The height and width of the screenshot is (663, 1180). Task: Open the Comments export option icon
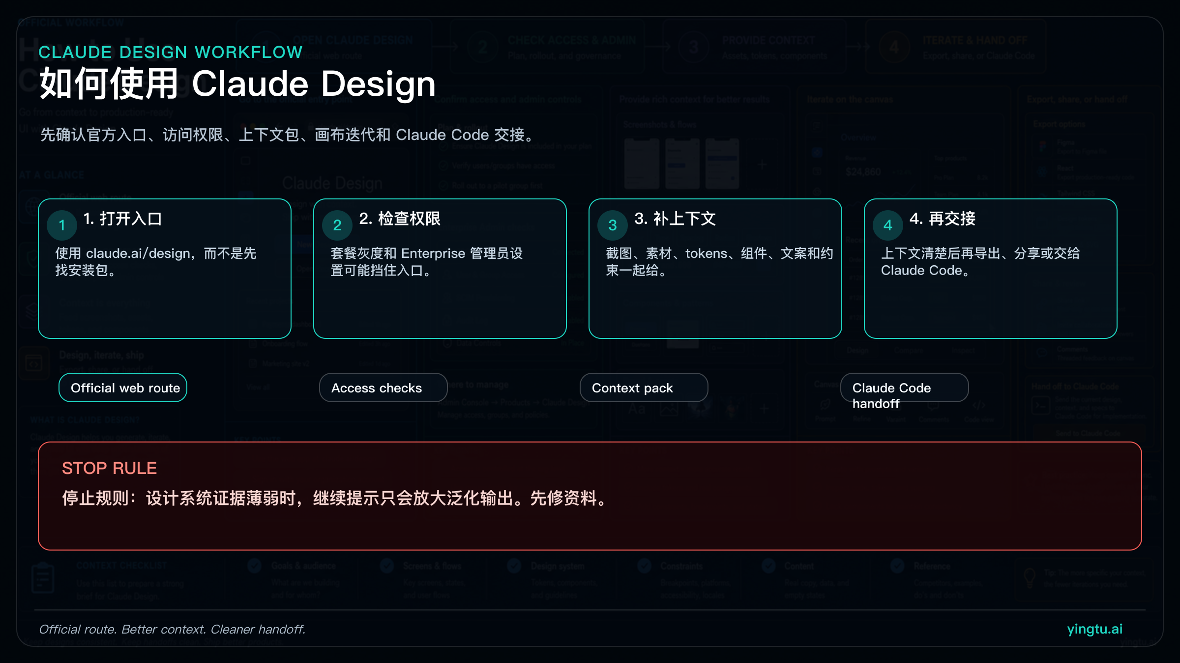(x=1042, y=352)
